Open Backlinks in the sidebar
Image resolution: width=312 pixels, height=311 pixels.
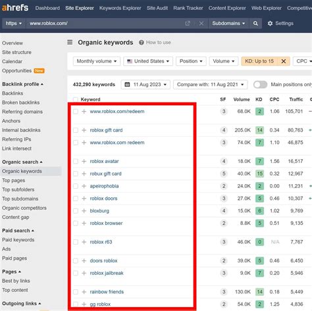click(13, 93)
